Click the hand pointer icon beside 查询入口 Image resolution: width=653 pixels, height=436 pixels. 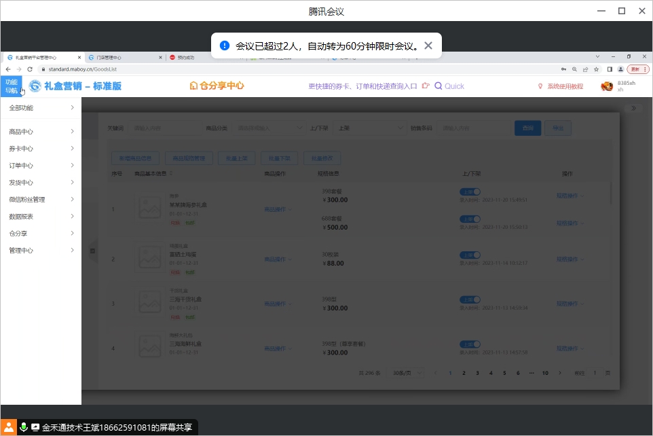tap(426, 86)
